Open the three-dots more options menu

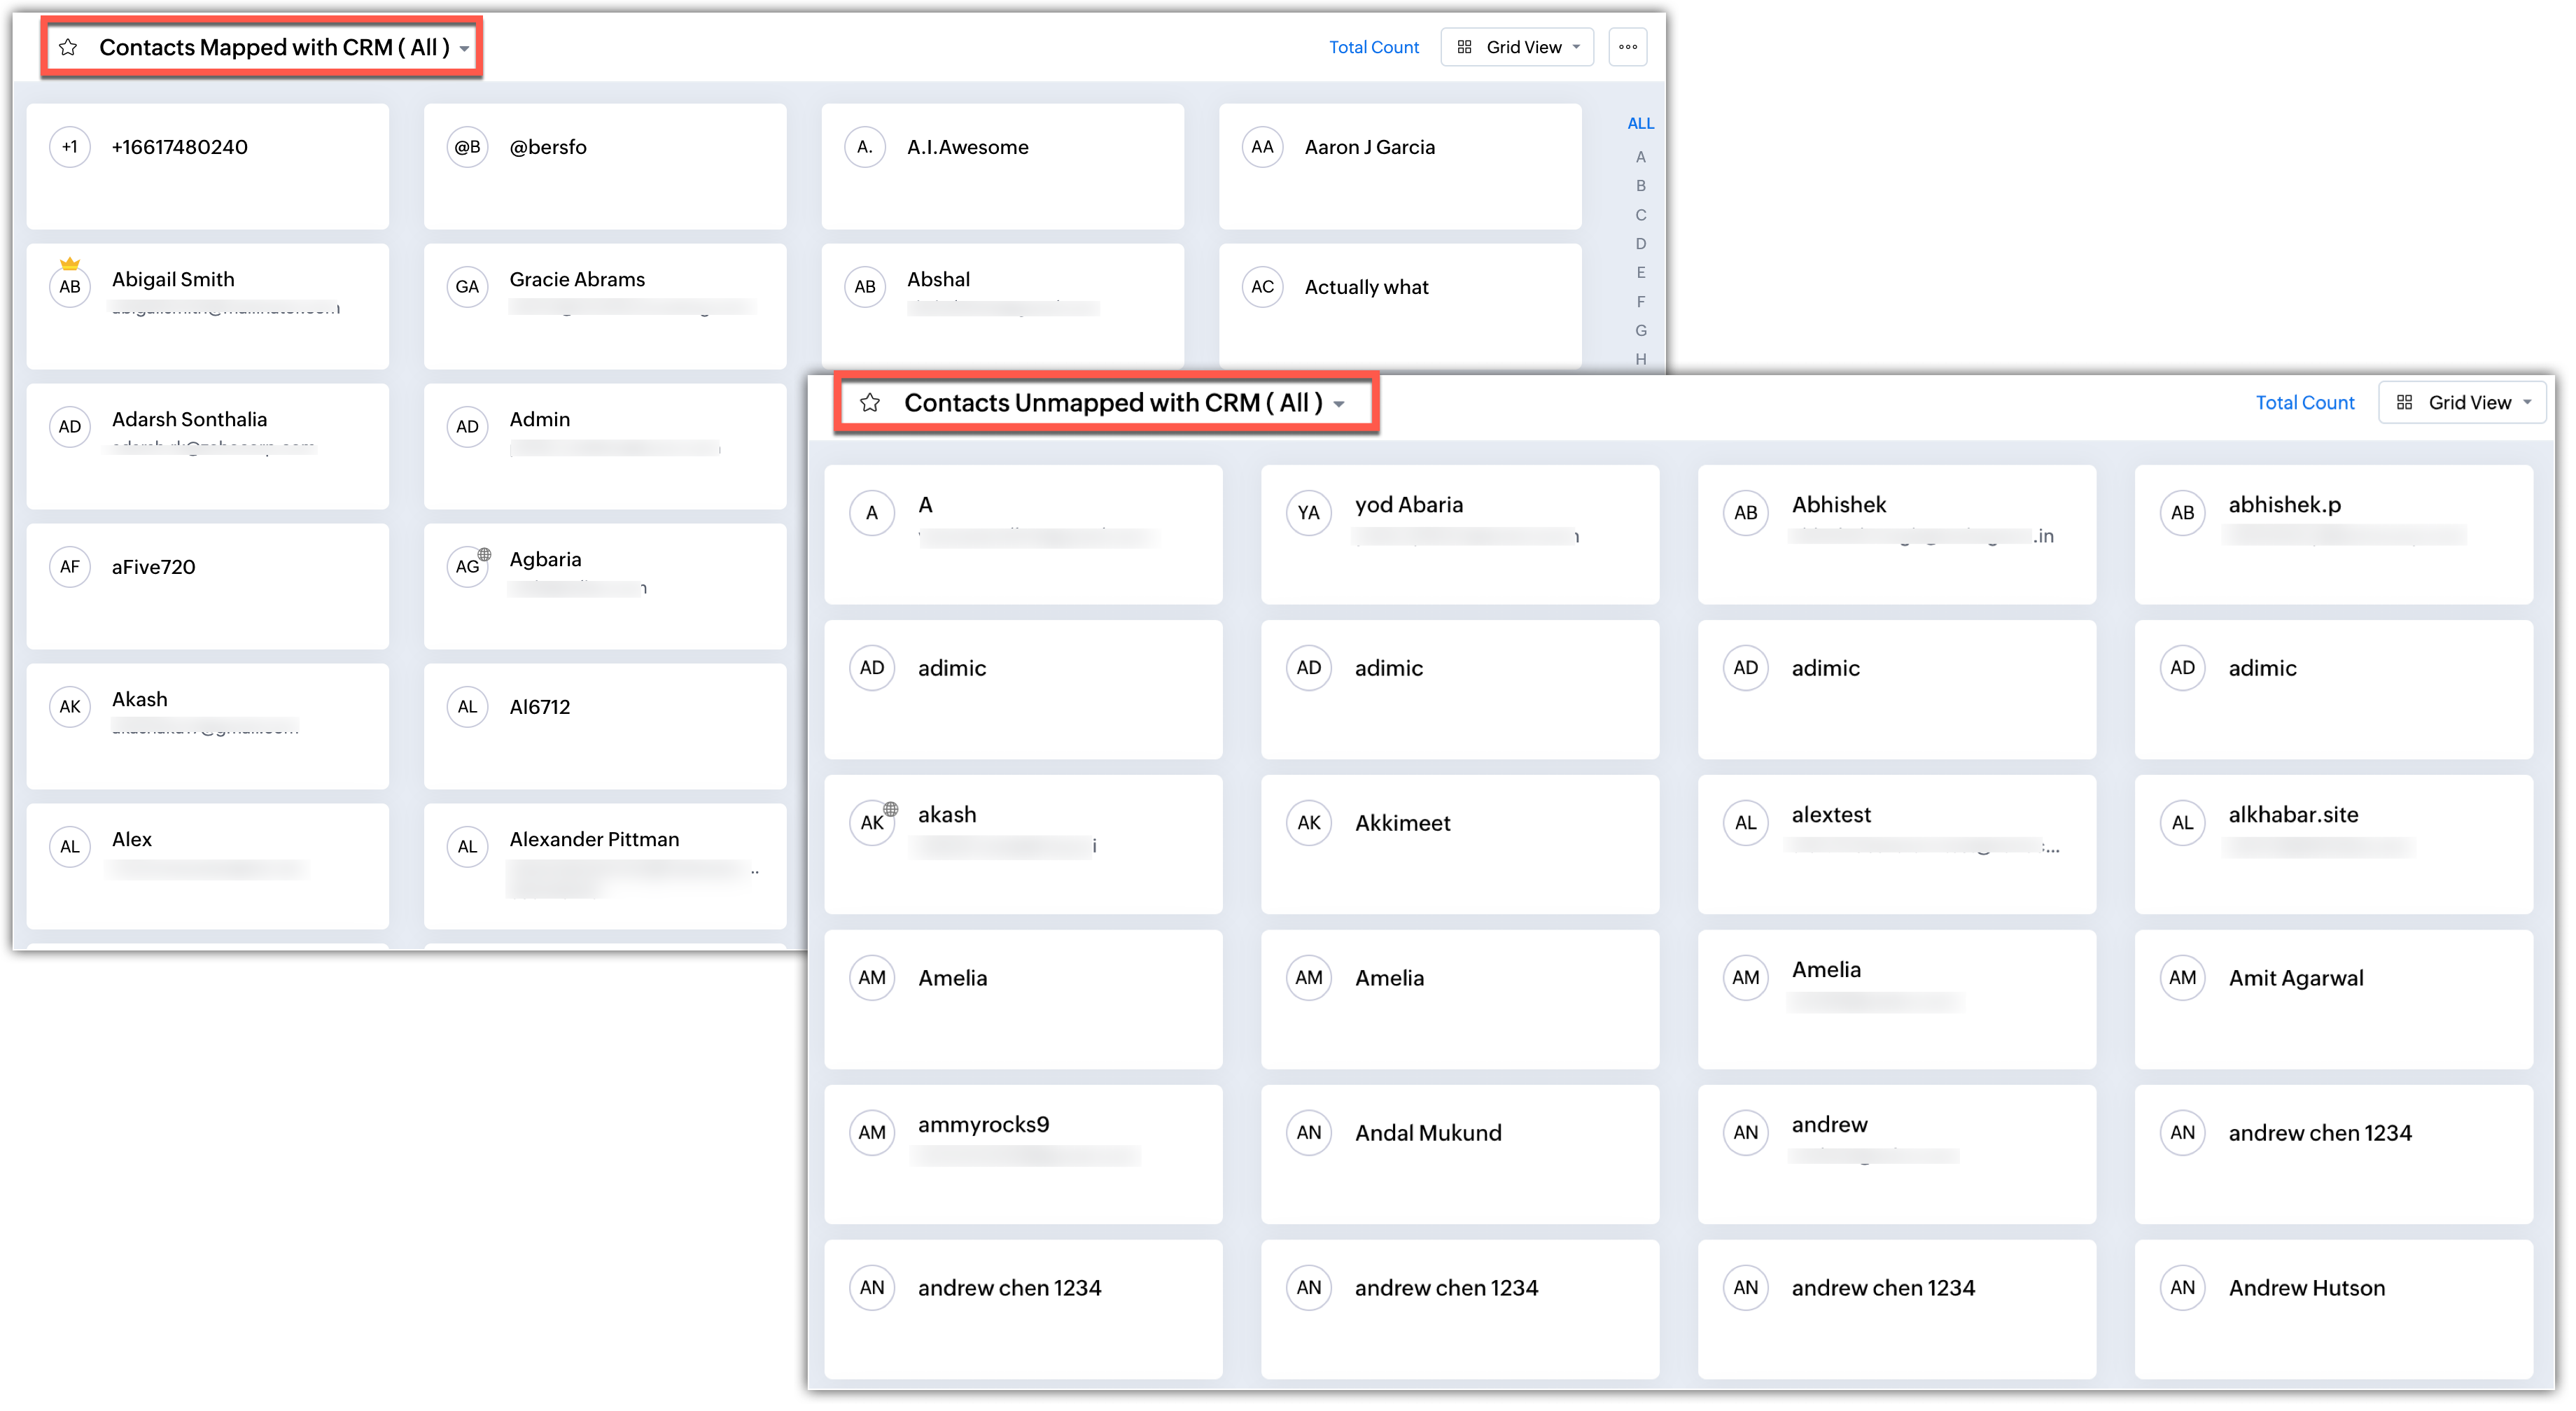[x=1627, y=47]
